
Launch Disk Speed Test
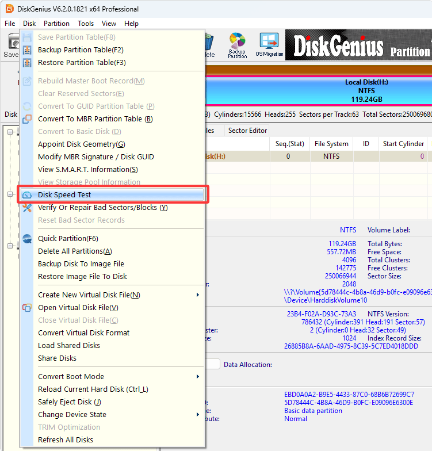113,194
